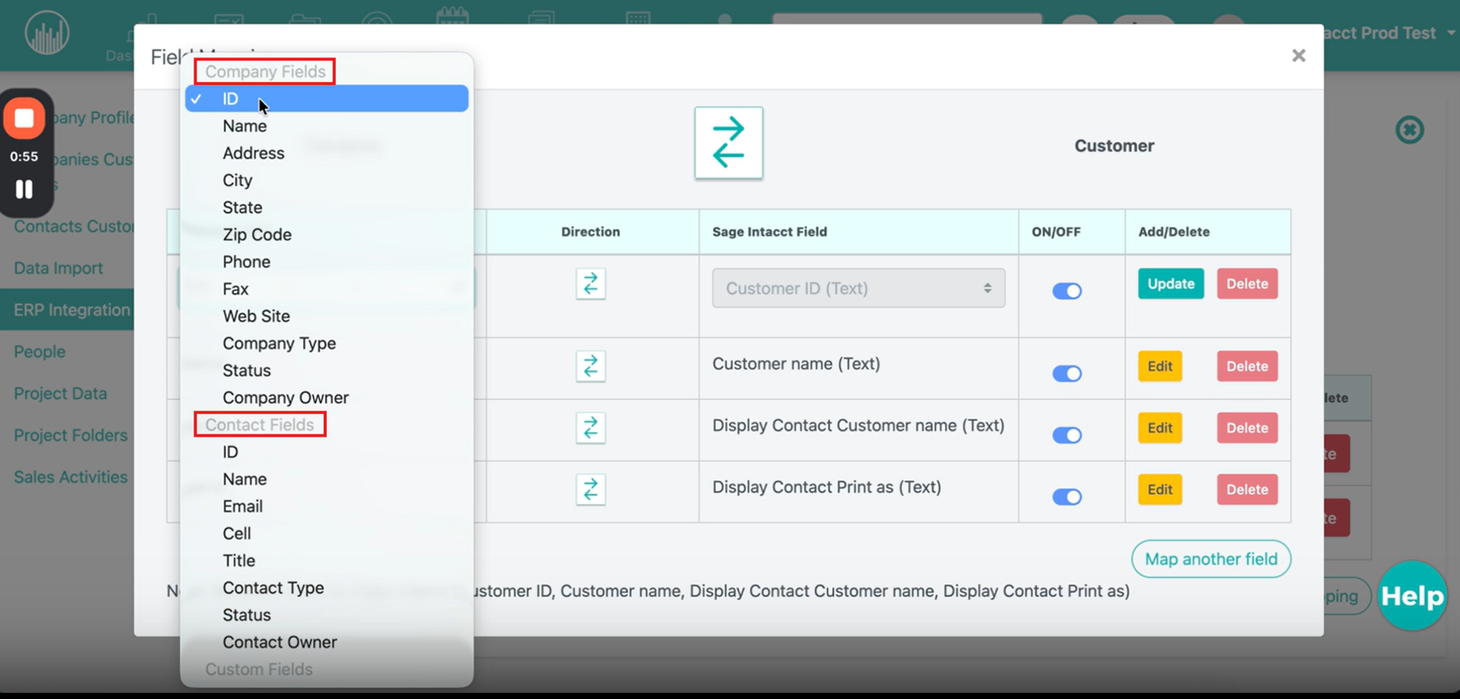Click direction icon in Customer ID row

tap(590, 284)
